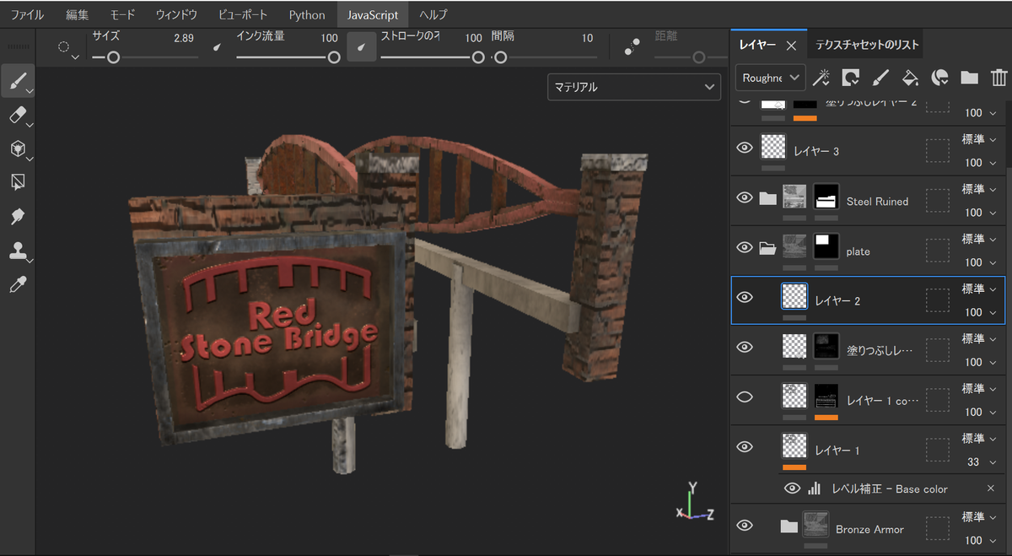1012x556 pixels.
Task: Open the ヘルプ menu
Action: point(433,14)
